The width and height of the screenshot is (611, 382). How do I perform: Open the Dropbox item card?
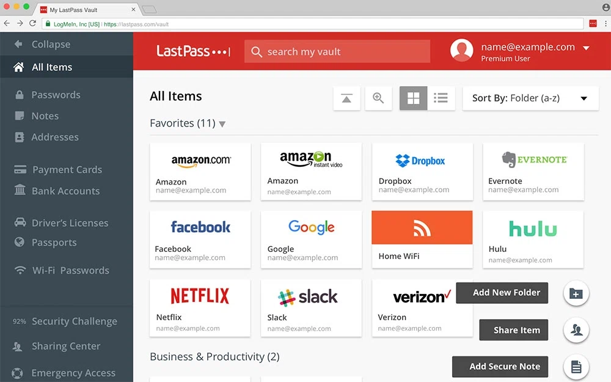pyautogui.click(x=422, y=172)
